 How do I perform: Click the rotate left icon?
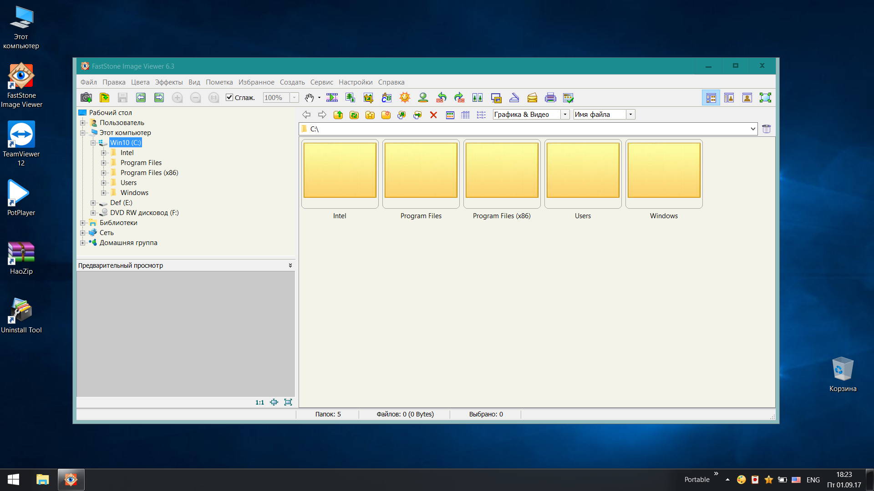441,97
